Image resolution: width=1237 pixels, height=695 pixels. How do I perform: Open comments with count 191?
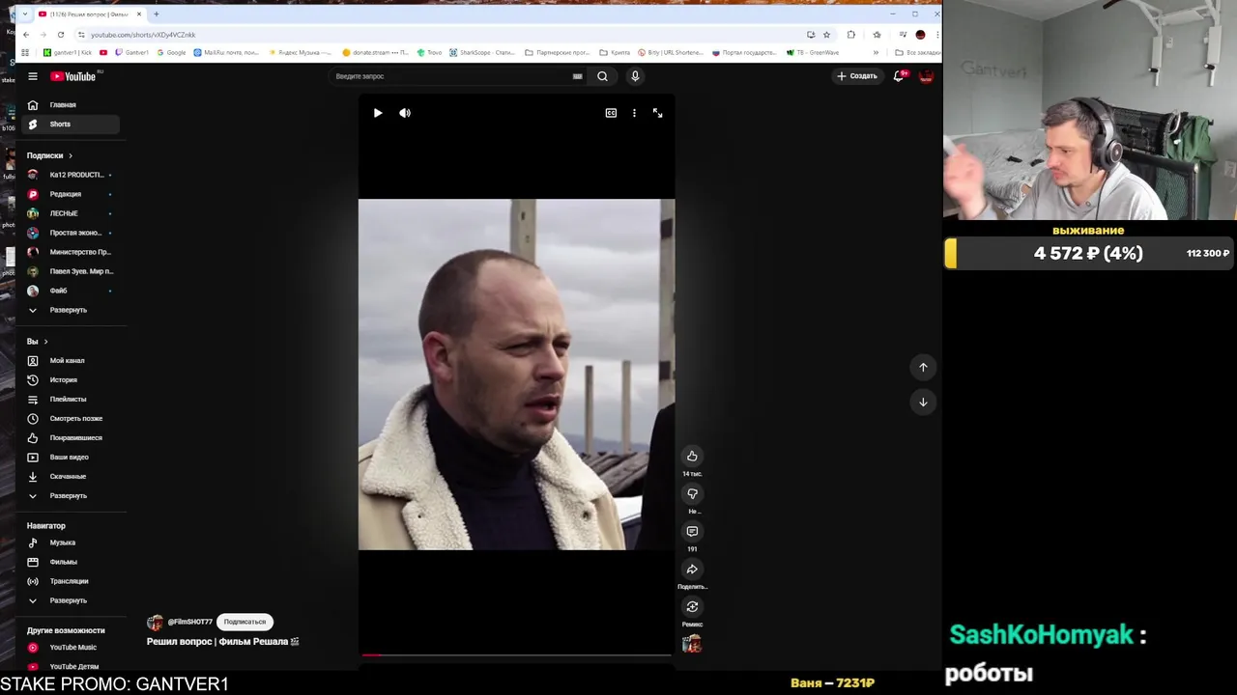click(x=692, y=531)
